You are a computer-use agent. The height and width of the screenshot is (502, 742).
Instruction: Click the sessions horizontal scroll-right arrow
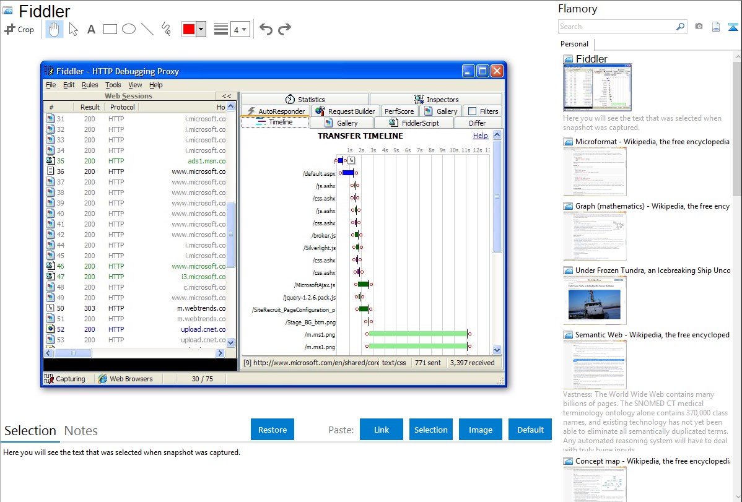click(x=220, y=353)
